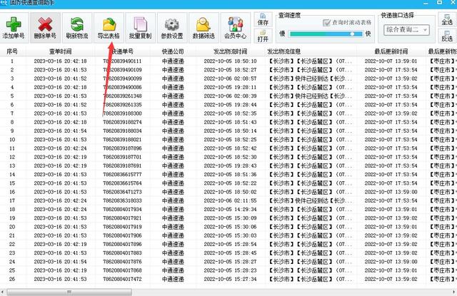Click the horizontal scrollbar thumb
The height and width of the screenshot is (296, 457).
click(69, 292)
